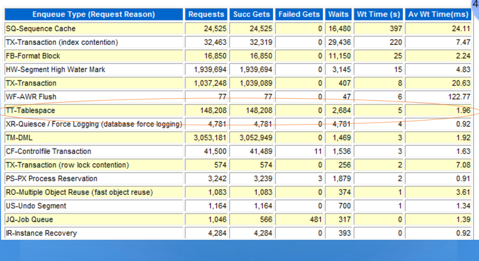The height and width of the screenshot is (261, 479).
Task: Click US-Undo Segment waits value 700
Action: pyautogui.click(x=345, y=206)
